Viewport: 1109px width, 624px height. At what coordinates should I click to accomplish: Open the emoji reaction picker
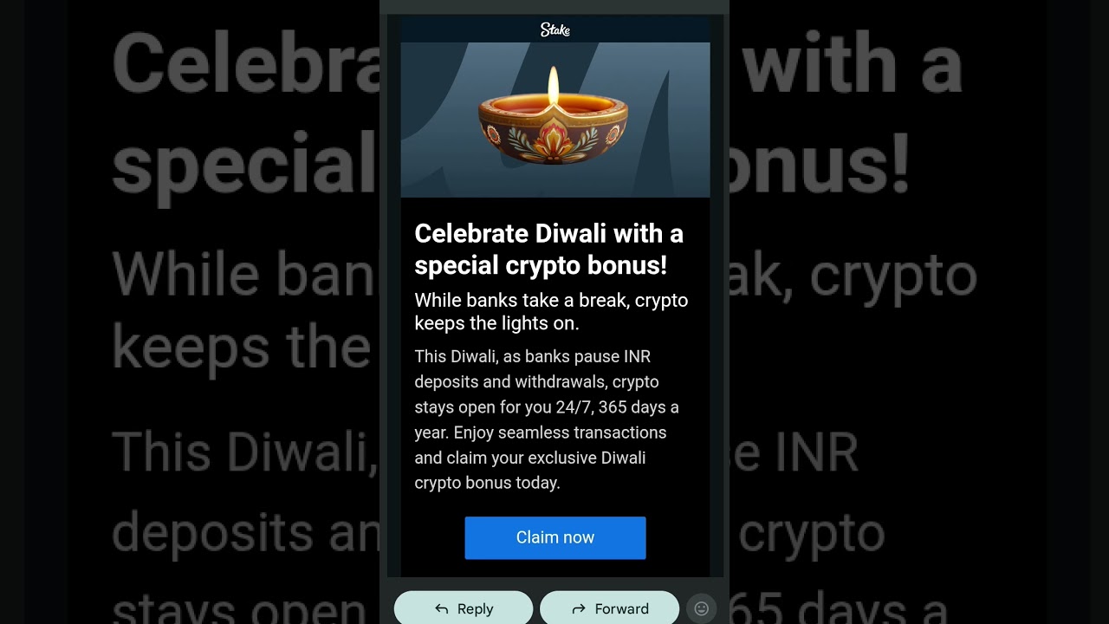tap(702, 608)
